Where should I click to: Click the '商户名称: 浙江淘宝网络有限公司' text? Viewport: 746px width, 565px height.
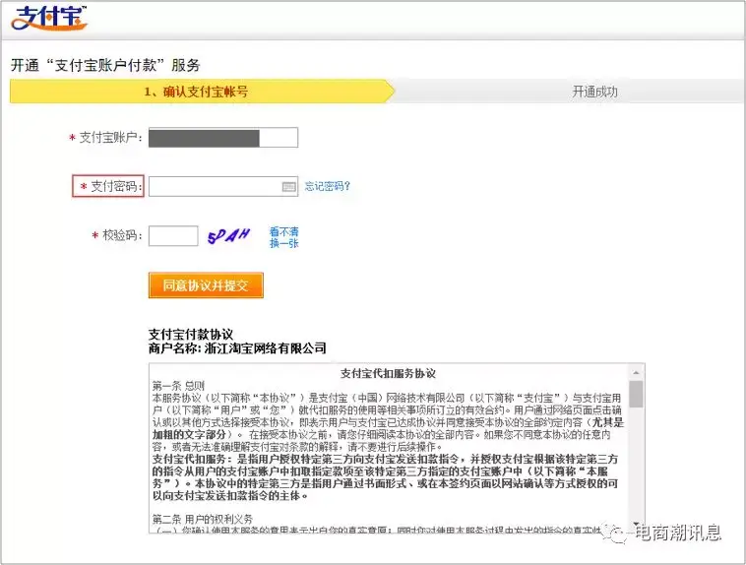click(236, 348)
